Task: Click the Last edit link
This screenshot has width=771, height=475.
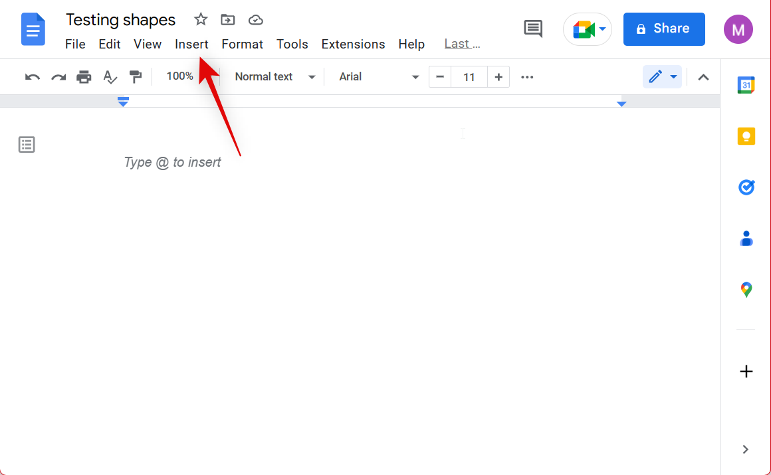Action: [x=462, y=44]
